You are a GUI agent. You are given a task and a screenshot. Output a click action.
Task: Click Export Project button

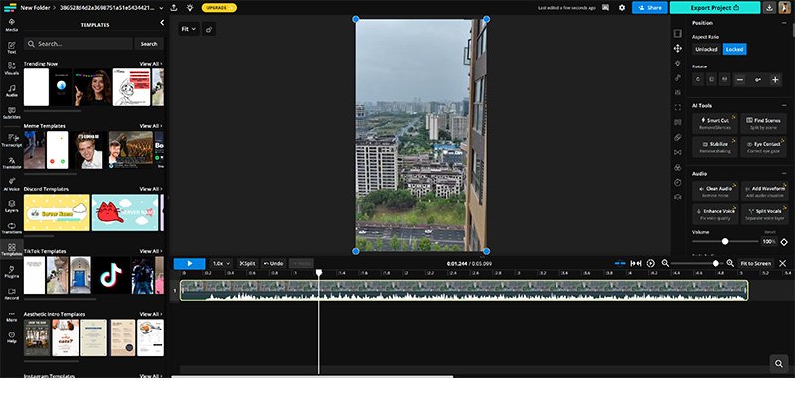coord(715,8)
